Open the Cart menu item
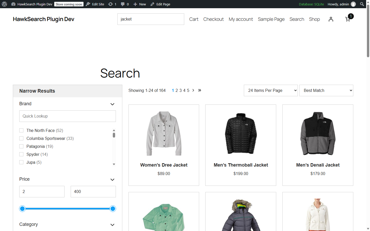The image size is (370, 231). click(194, 19)
